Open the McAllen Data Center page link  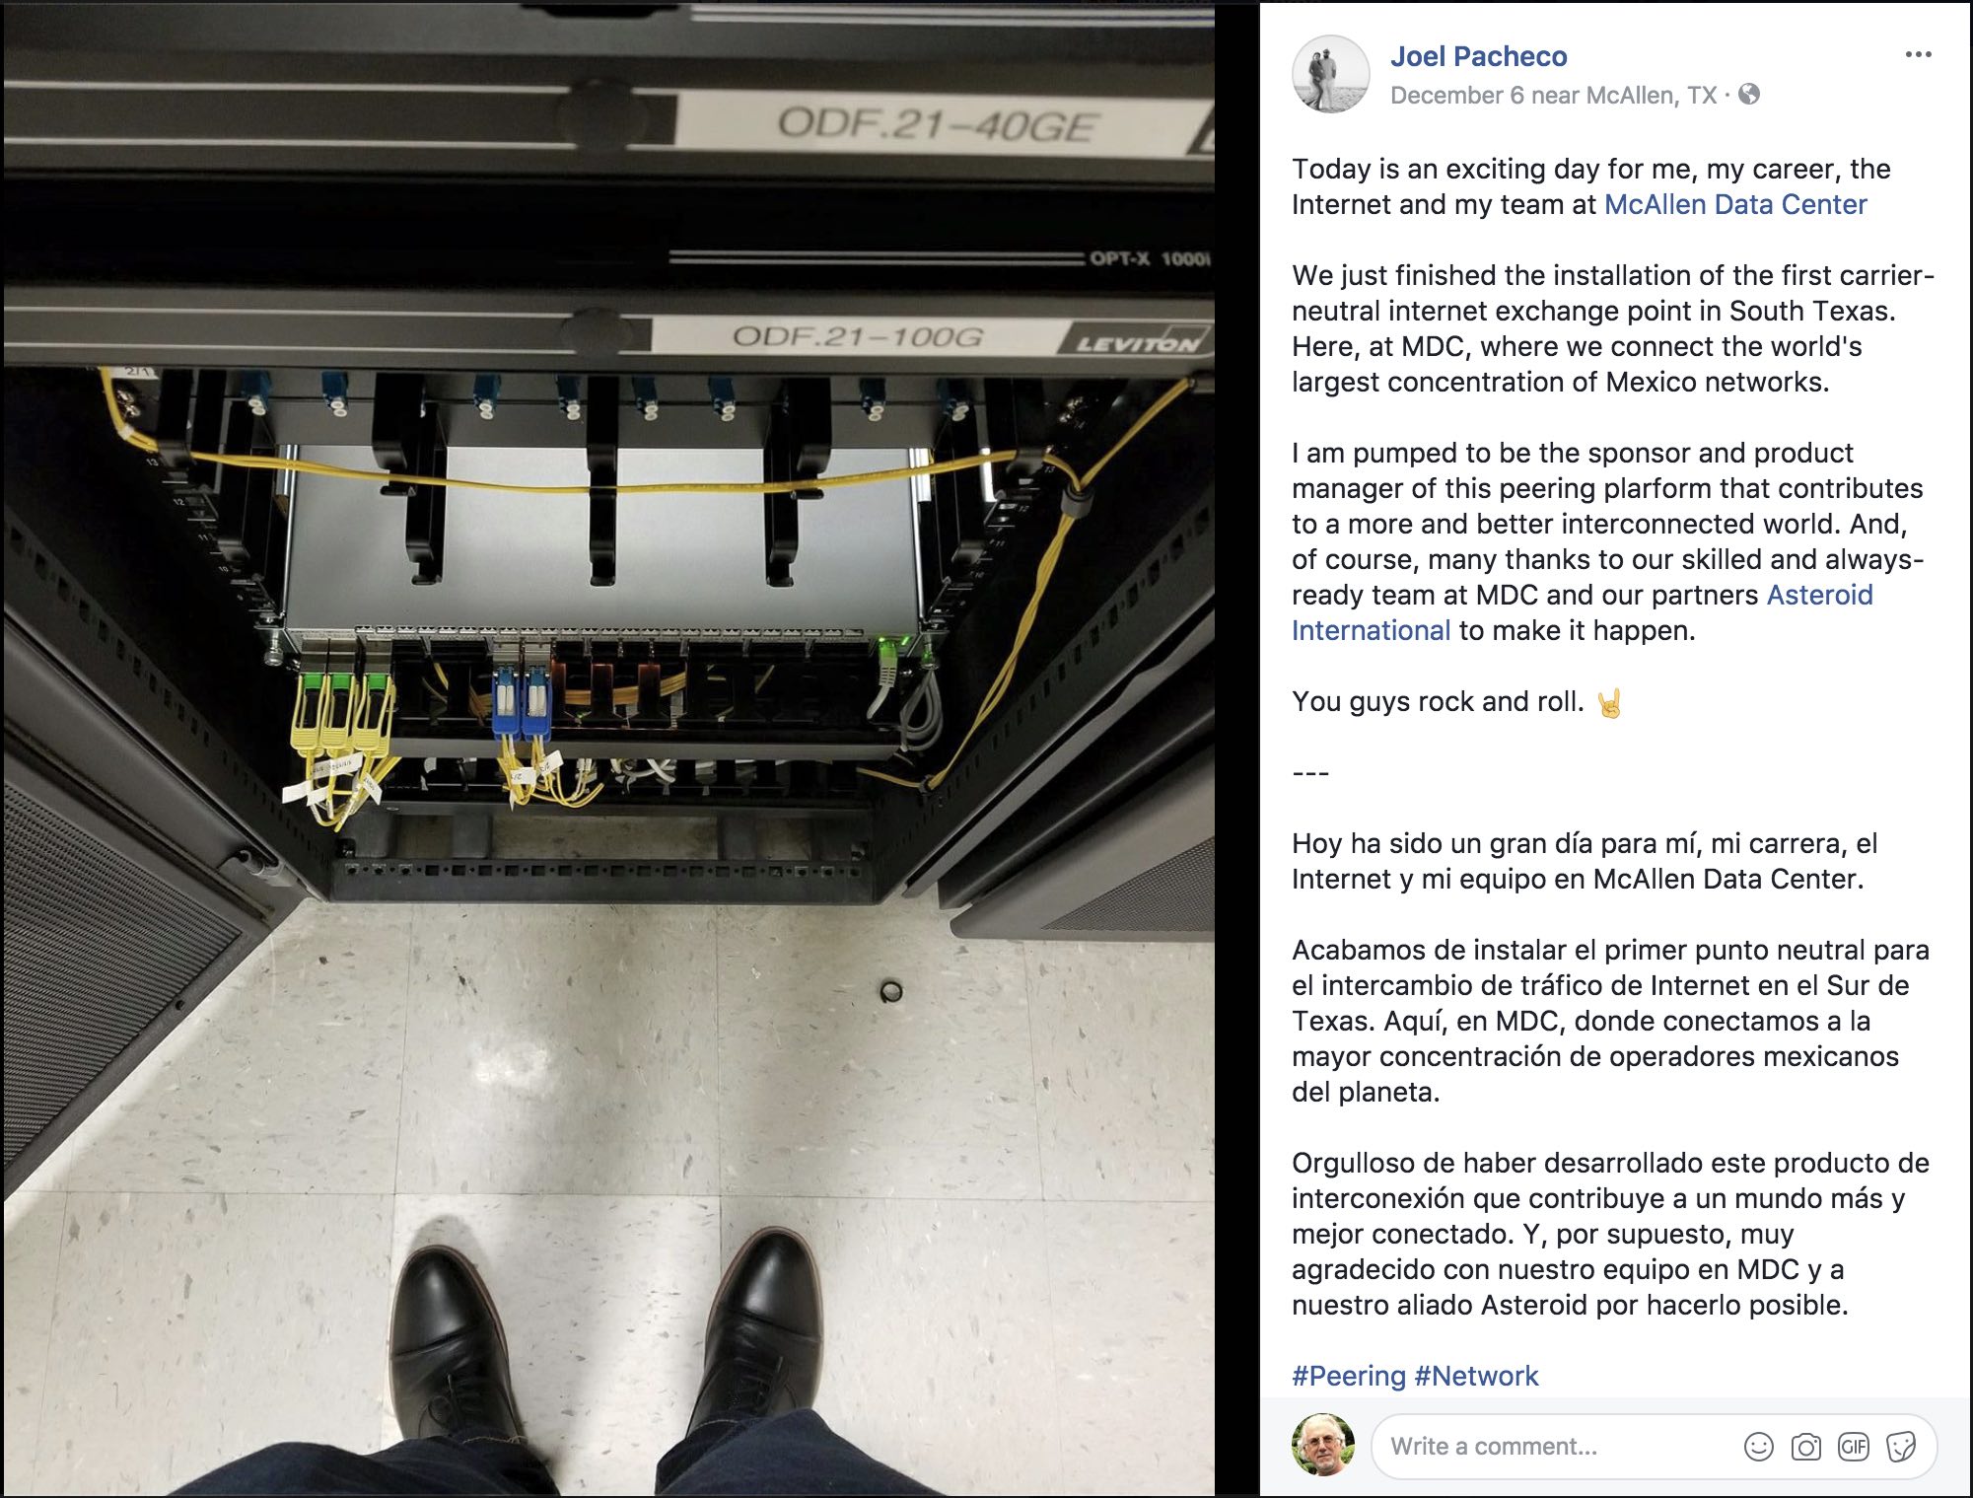[x=1735, y=204]
